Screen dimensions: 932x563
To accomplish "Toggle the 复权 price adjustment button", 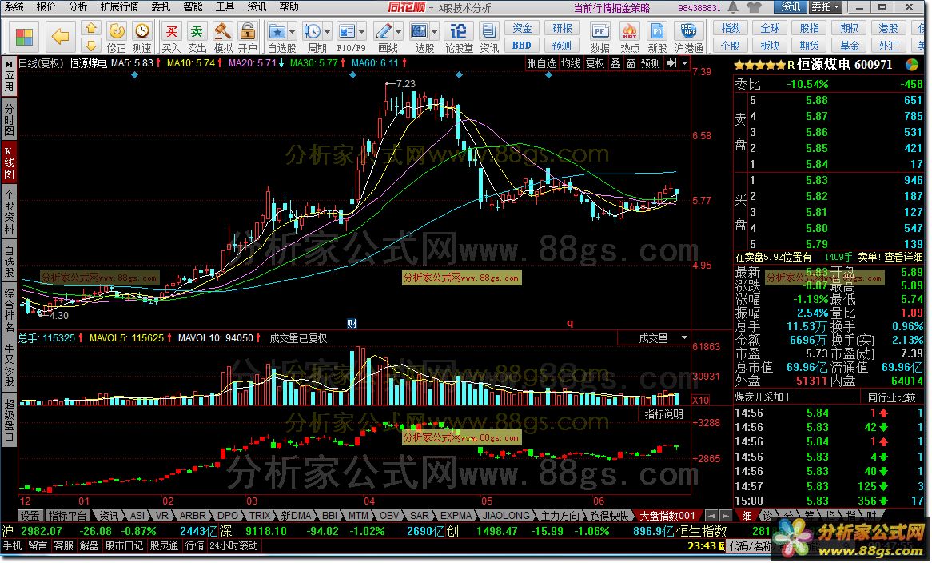I will click(x=595, y=63).
